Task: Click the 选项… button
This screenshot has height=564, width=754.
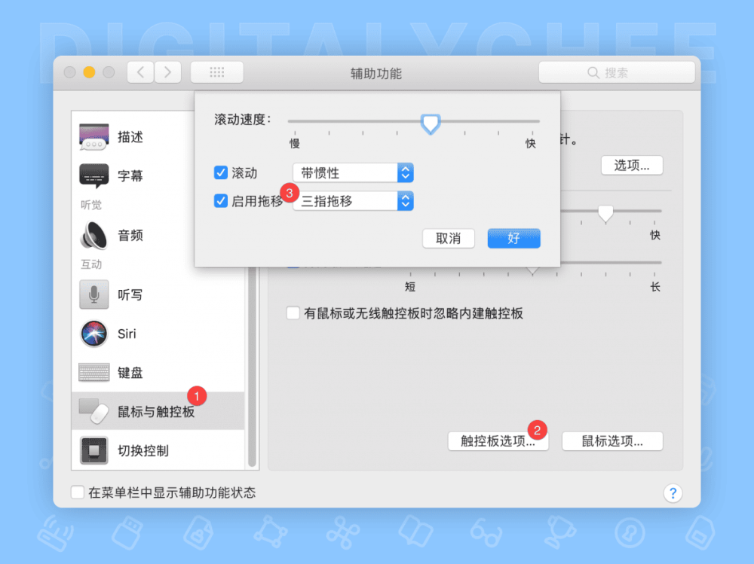Action: pyautogui.click(x=632, y=165)
